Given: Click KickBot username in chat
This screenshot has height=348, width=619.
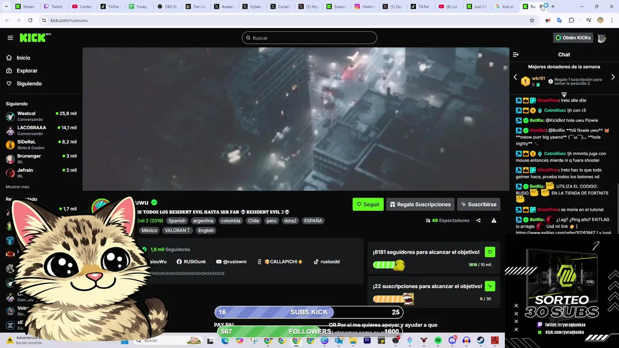Looking at the screenshot, I should point(538,130).
